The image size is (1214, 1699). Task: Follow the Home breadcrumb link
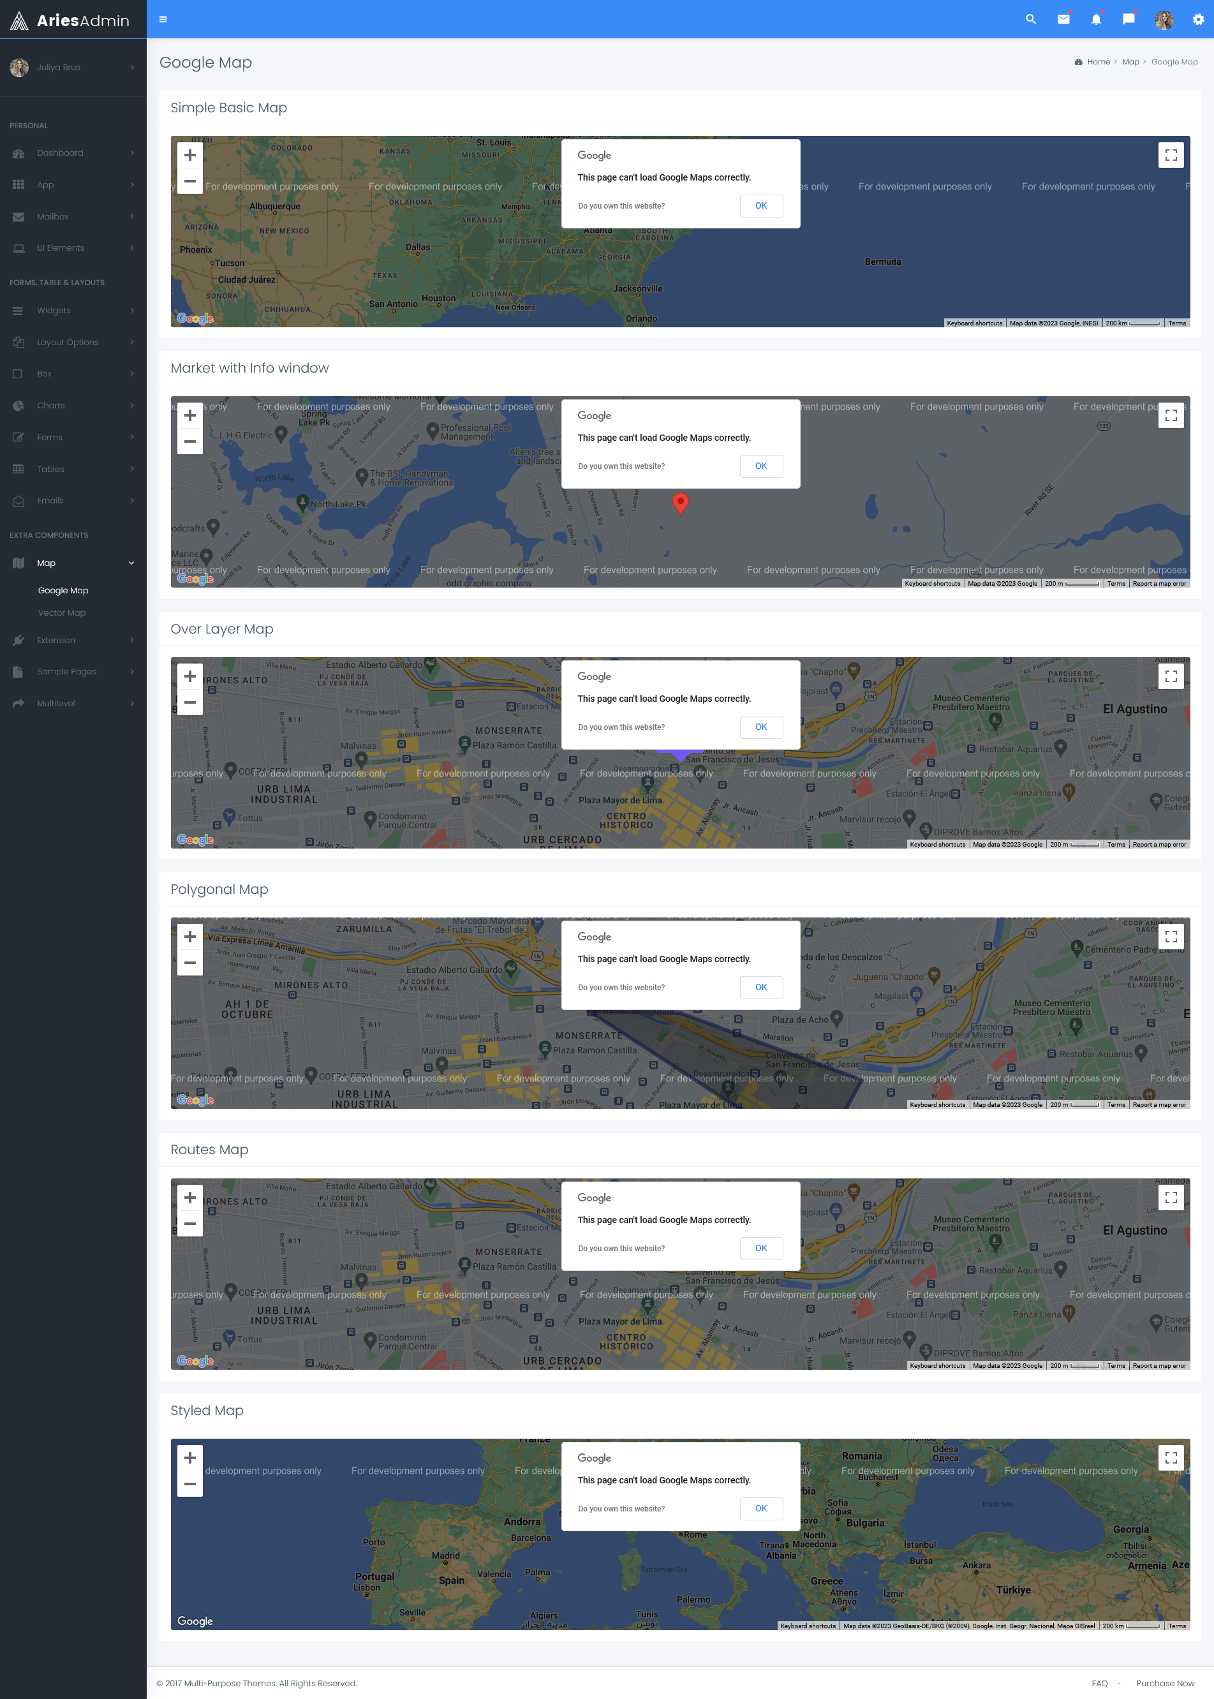pos(1098,62)
